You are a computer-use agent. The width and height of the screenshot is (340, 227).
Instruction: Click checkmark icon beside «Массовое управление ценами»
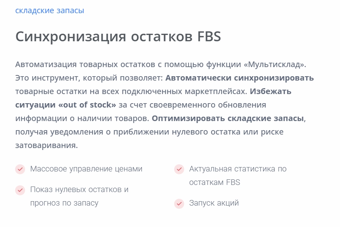(20, 169)
